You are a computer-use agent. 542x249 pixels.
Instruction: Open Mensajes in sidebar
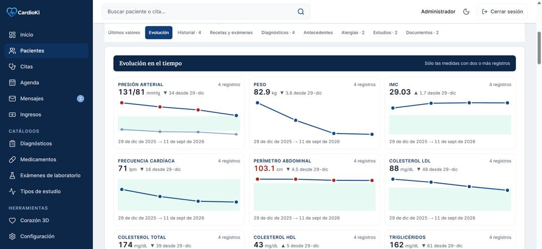[47, 98]
